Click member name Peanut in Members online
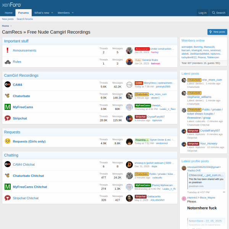The height and width of the screenshot is (229, 229). [x=202, y=57]
